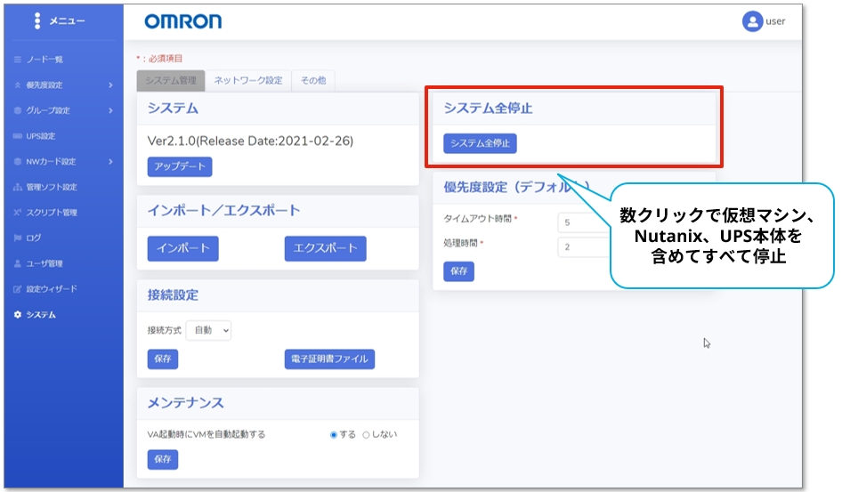Click the 設定ウィザード edit icon
The height and width of the screenshot is (492, 842).
18,288
